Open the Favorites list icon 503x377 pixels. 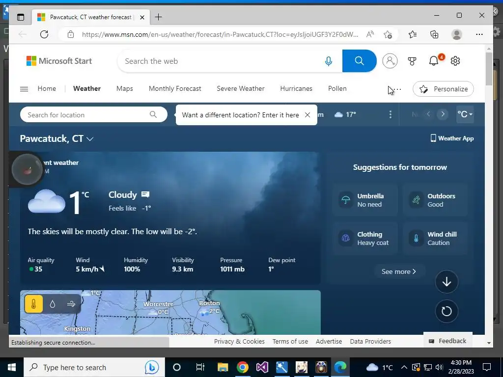pos(413,34)
